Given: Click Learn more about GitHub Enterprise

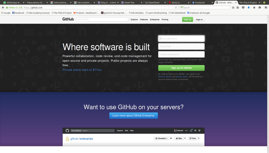Looking at the screenshot, I should 133,116.
